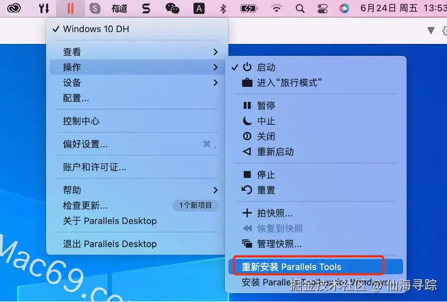Click the wrench and screwdriver menu bar icon

(x=43, y=8)
